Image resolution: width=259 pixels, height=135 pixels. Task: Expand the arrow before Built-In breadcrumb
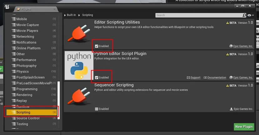pyautogui.click(x=65, y=15)
